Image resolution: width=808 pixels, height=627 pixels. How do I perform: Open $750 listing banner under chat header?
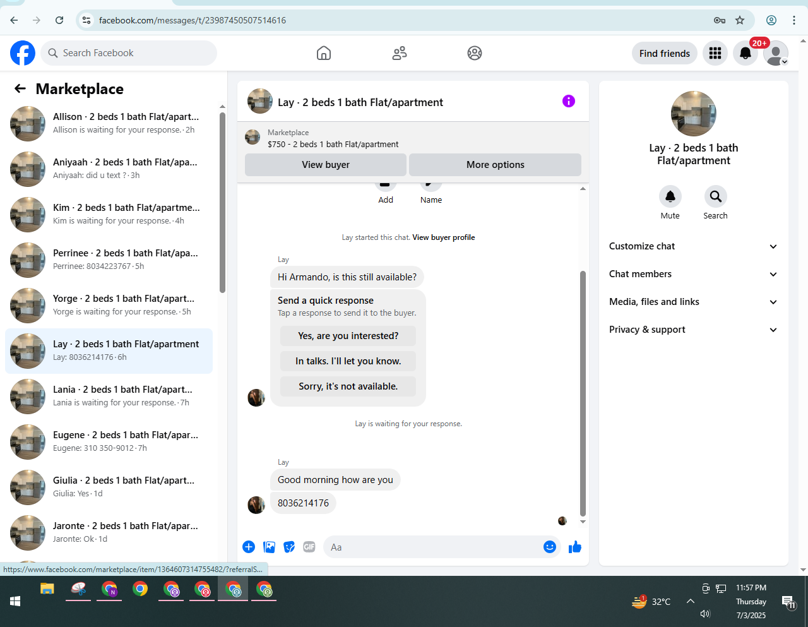click(413, 138)
